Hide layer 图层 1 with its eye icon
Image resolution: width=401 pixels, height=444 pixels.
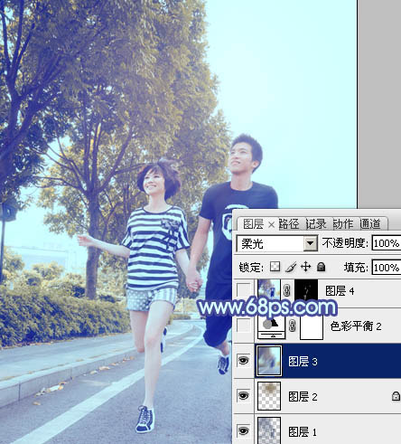(243, 430)
